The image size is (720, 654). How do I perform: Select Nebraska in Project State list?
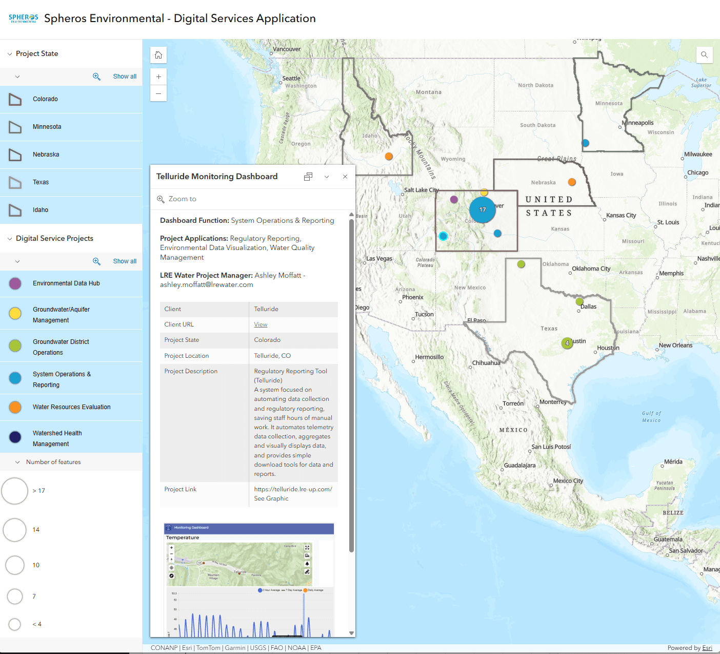(71, 155)
